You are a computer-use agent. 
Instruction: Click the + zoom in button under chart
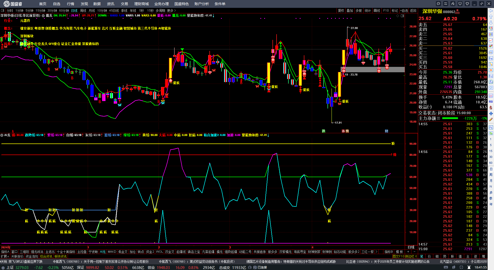tap(408, 252)
